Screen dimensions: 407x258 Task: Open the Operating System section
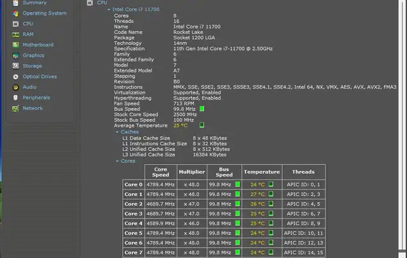click(45, 13)
